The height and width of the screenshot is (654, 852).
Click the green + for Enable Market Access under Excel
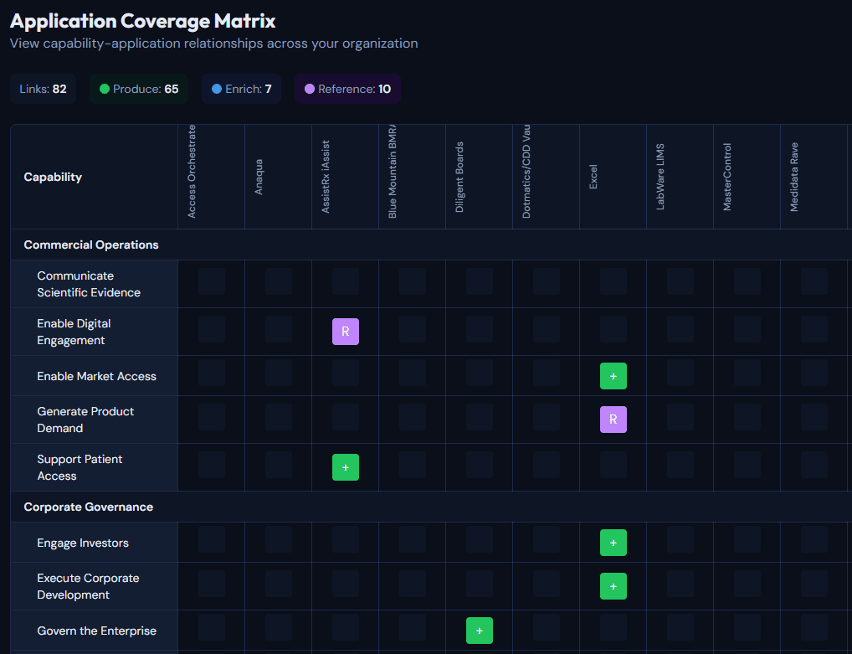pos(613,376)
